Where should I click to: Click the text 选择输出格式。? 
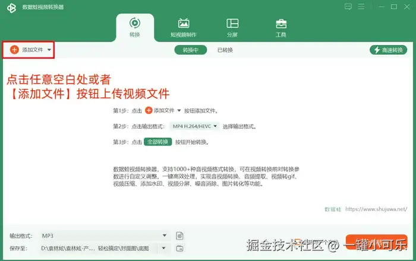point(239,126)
